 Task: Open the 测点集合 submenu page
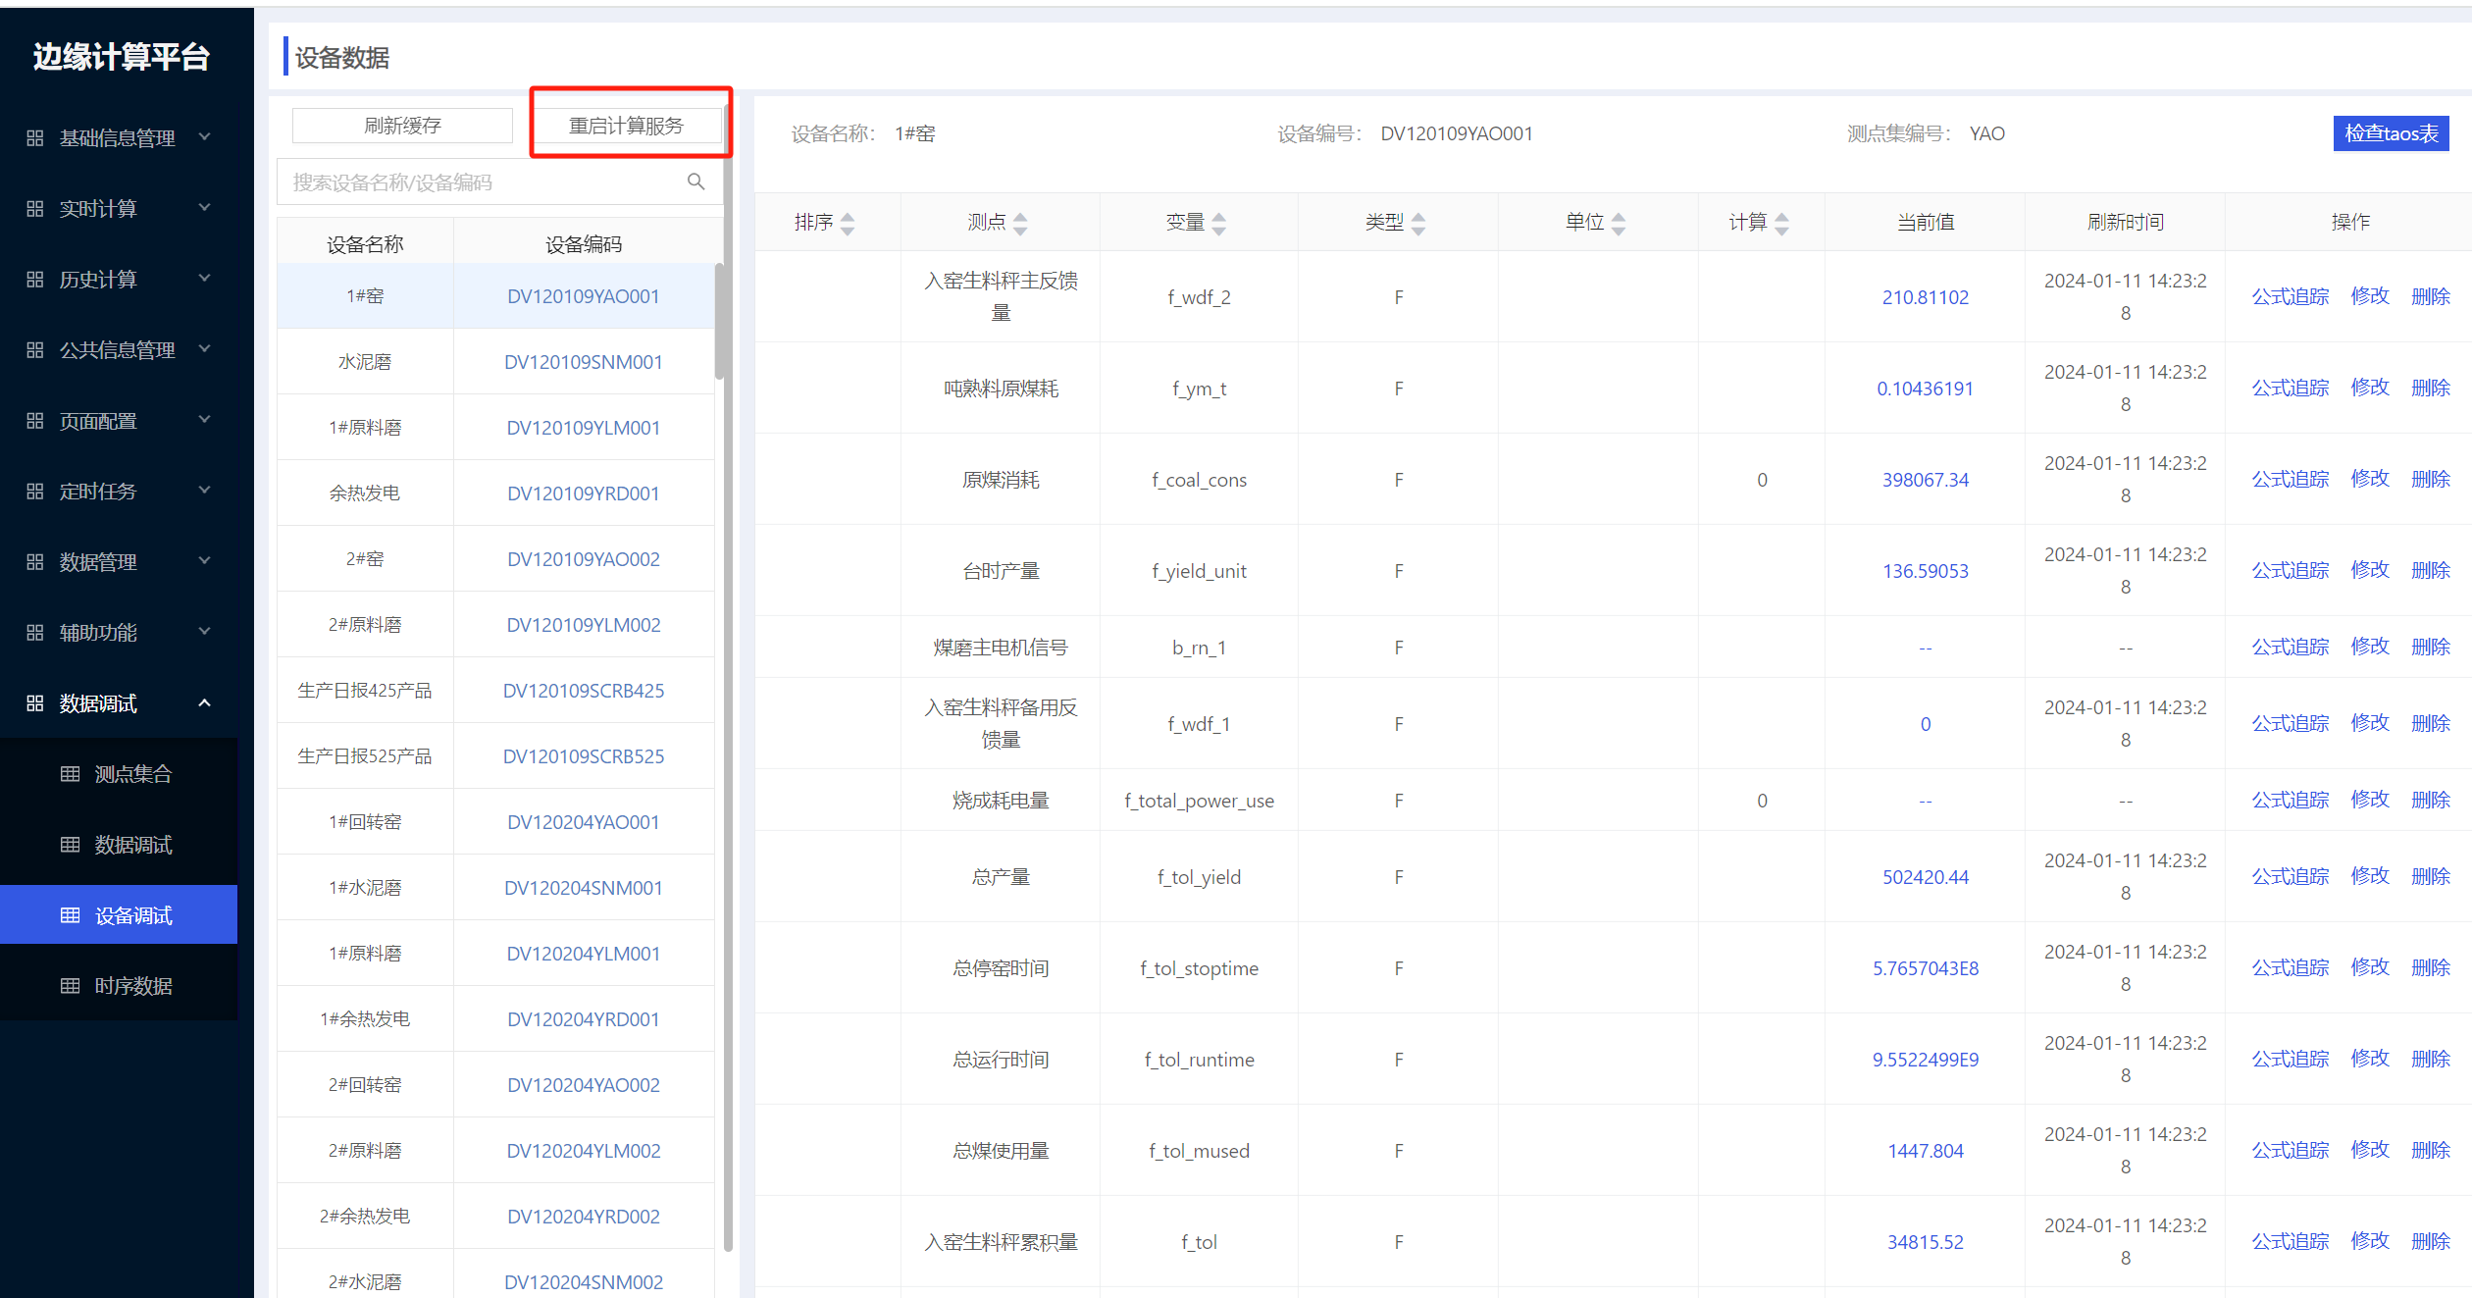click(x=119, y=773)
